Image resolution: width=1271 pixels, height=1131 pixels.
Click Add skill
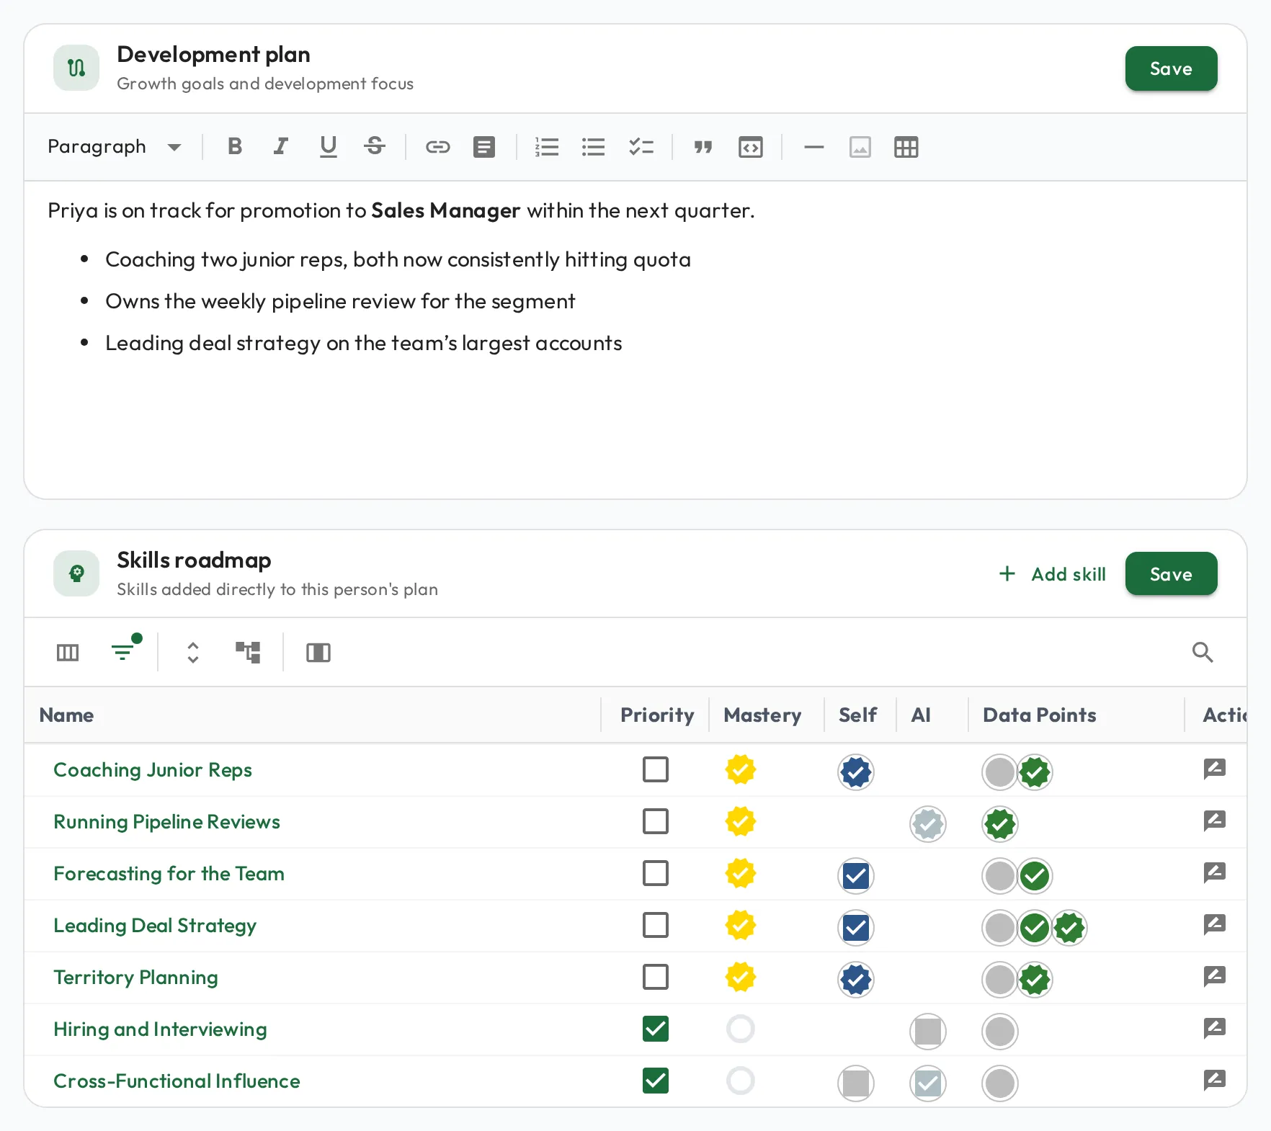click(x=1053, y=574)
